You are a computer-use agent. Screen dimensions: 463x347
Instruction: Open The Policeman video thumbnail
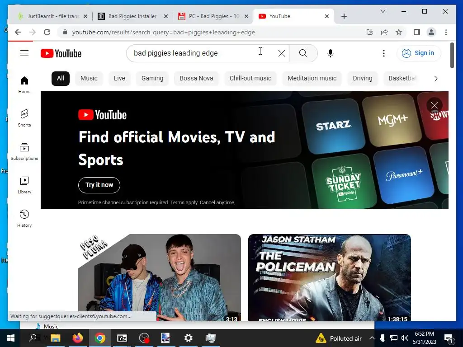pos(330,277)
